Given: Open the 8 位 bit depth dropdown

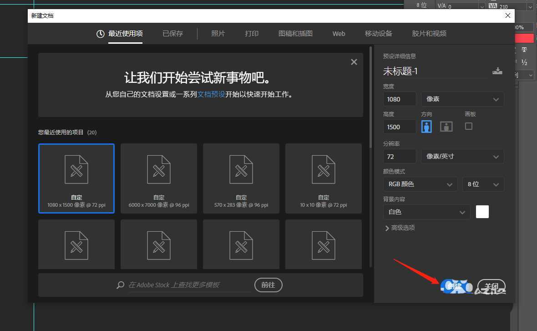Looking at the screenshot, I should (x=483, y=184).
